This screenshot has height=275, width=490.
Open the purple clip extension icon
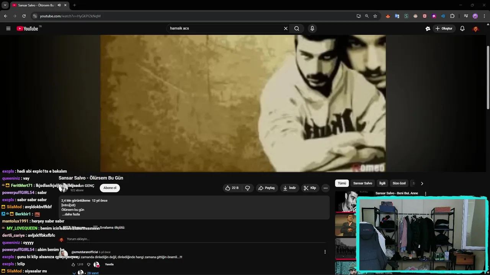click(x=434, y=16)
